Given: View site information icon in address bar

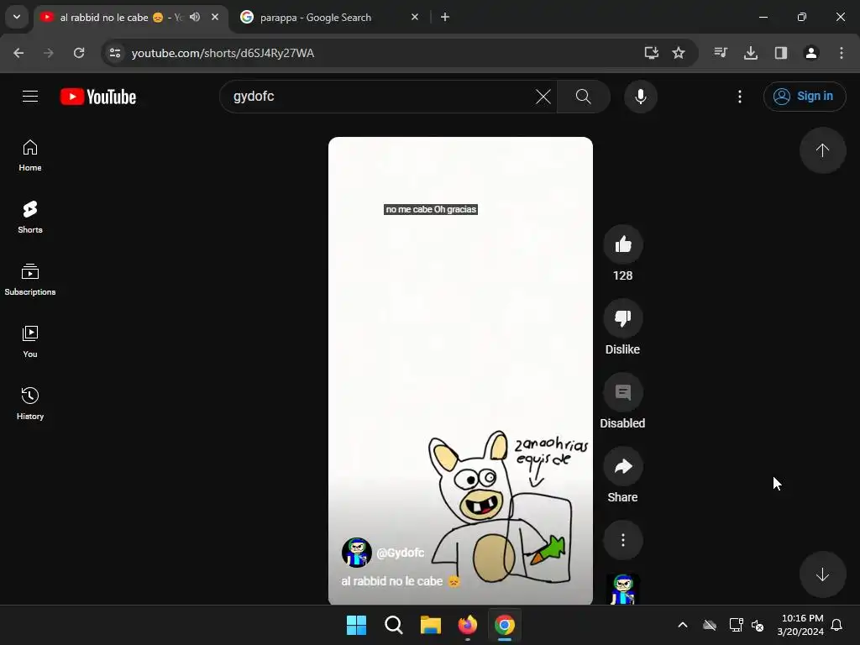Looking at the screenshot, I should [115, 53].
